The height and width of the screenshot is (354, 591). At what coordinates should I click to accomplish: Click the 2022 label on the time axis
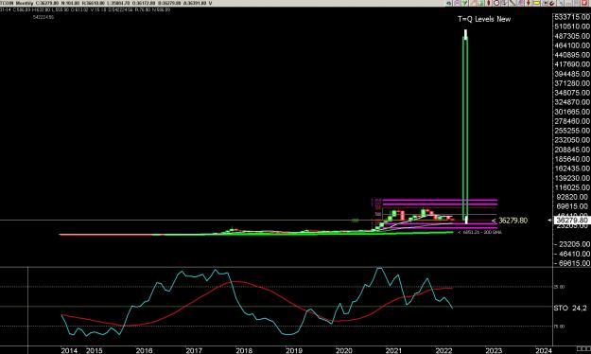(443, 350)
